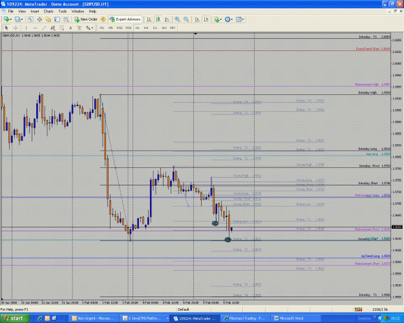Image resolution: width=404 pixels, height=323 pixels.
Task: Zoom out of the chart
Action: [186, 19]
